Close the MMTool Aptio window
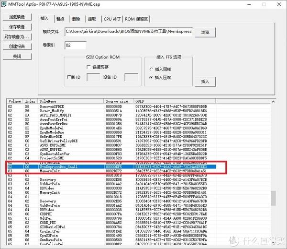Screen dimensions: 287x249 (x=279, y=4)
